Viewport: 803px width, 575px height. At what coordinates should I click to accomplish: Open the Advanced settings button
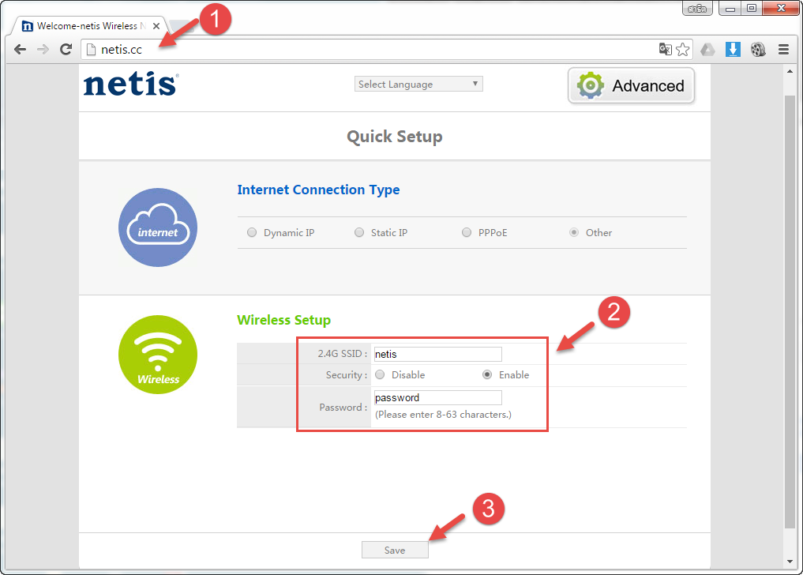click(x=631, y=85)
